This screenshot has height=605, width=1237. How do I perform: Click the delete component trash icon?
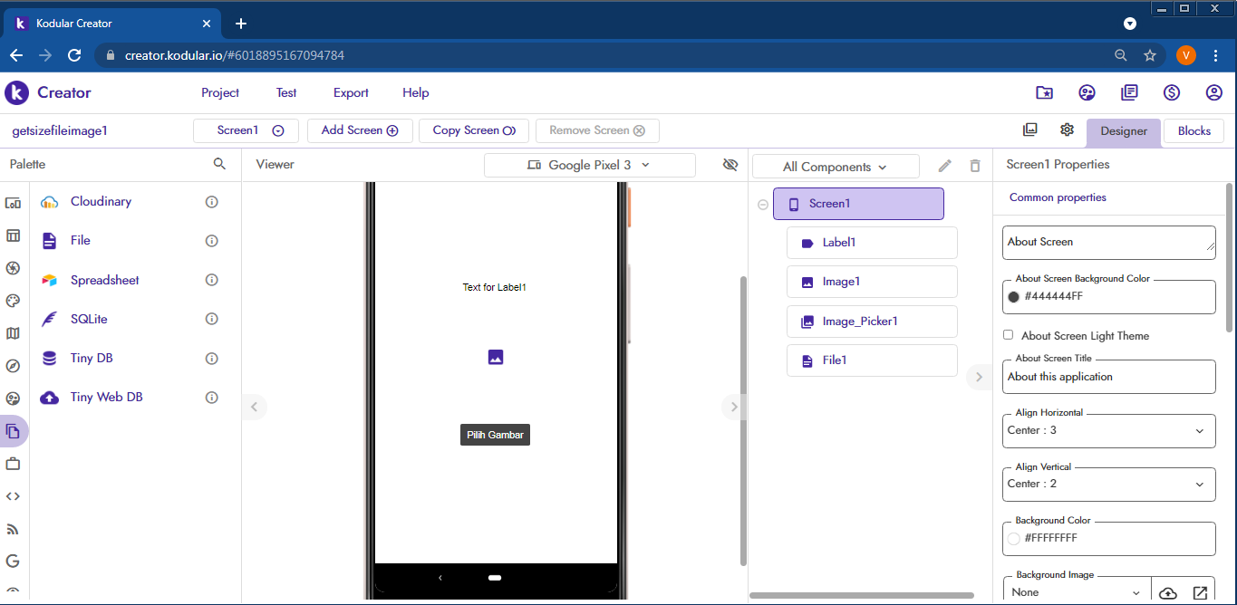click(x=975, y=166)
